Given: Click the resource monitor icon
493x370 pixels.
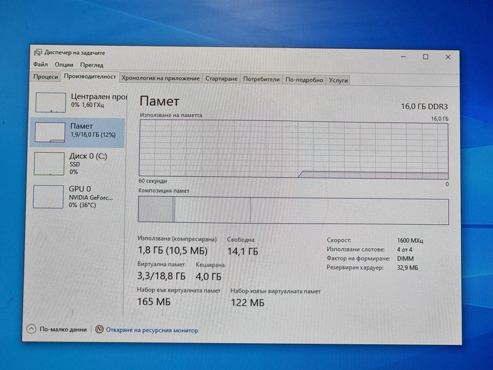Looking at the screenshot, I should coord(99,329).
